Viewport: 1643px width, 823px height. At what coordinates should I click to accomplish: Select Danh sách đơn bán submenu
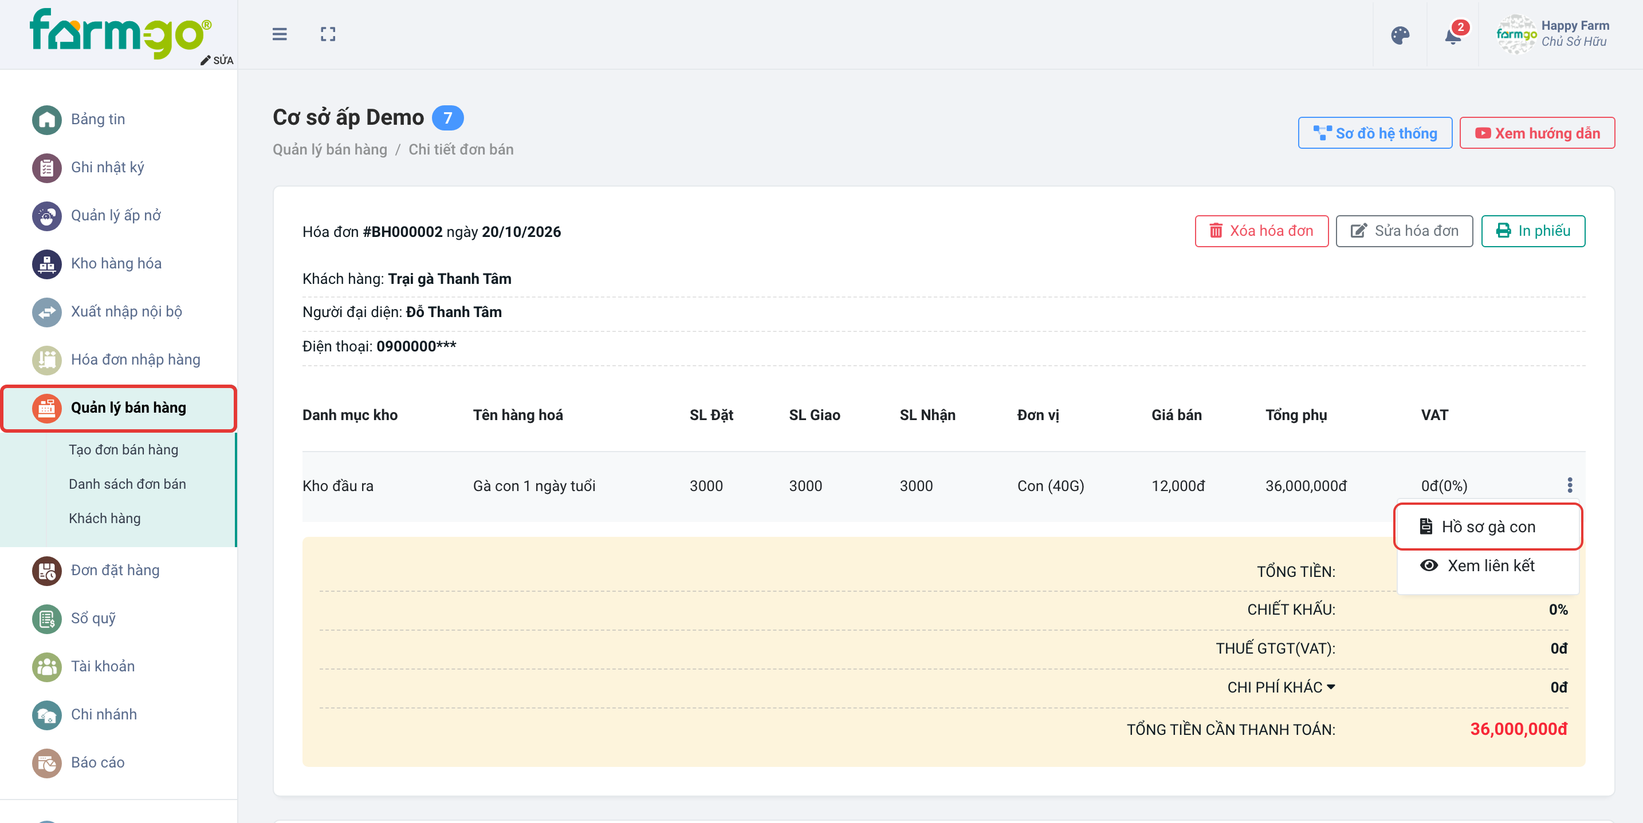128,484
